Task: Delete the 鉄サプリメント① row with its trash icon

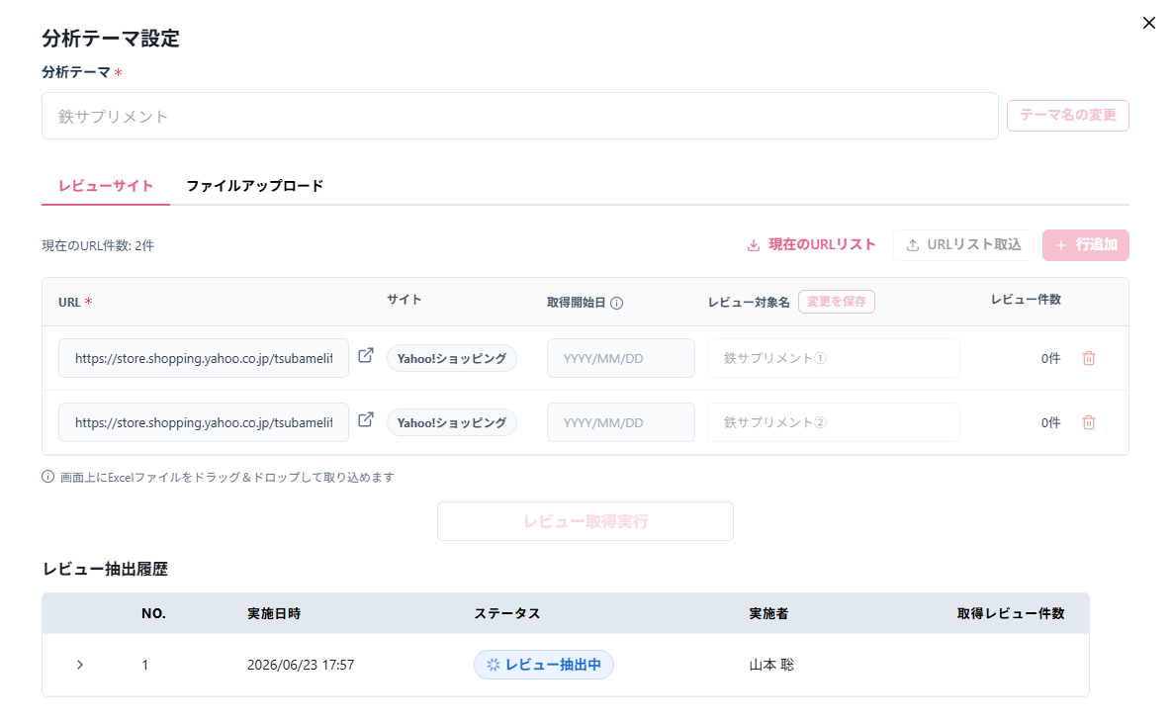Action: 1089,358
